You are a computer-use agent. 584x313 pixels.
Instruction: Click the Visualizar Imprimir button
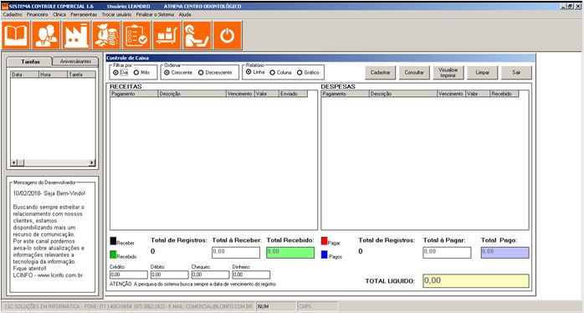(x=448, y=73)
